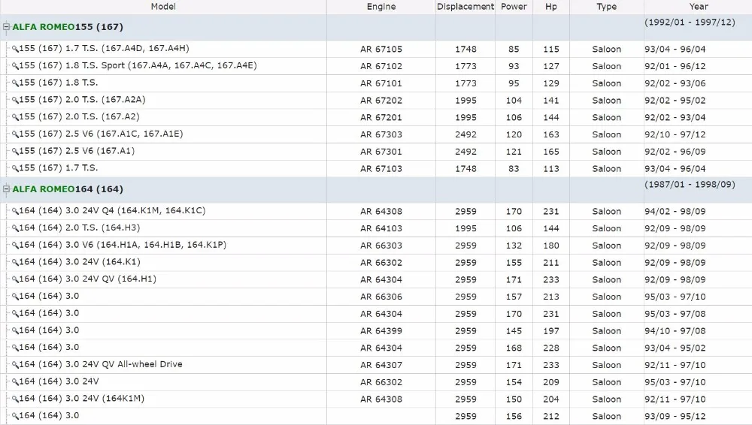The height and width of the screenshot is (425, 752).
Task: Click magnifier icon for 164 3.0 AR 66306 row
Action: pyautogui.click(x=15, y=297)
